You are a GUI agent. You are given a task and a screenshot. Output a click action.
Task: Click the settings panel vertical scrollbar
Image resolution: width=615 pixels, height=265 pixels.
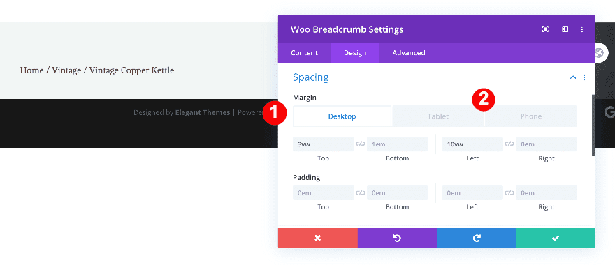(593, 126)
